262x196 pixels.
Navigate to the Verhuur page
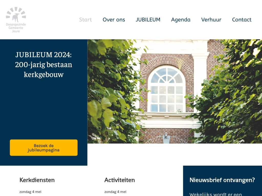[x=211, y=20]
